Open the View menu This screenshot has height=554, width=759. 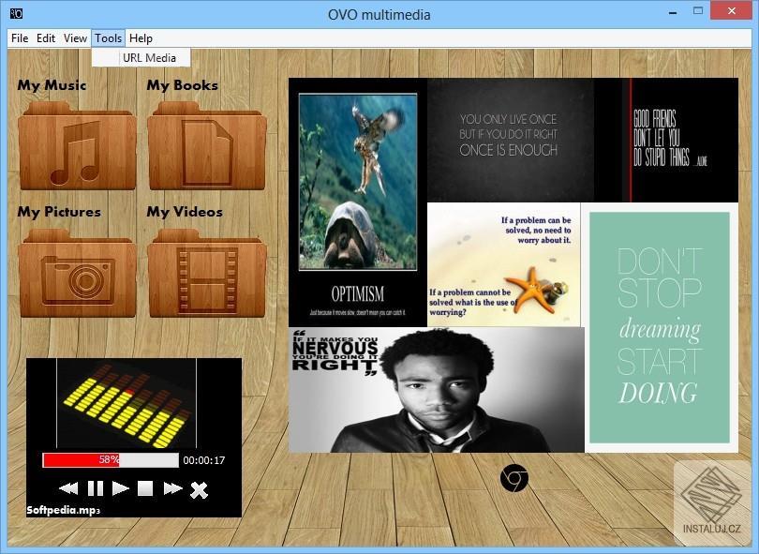(x=75, y=38)
